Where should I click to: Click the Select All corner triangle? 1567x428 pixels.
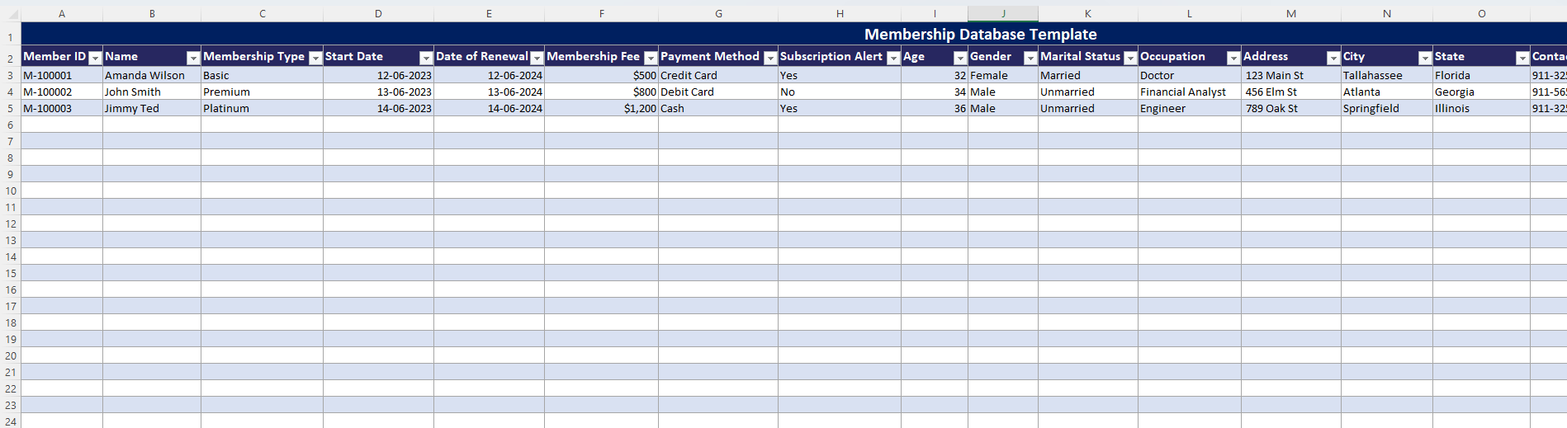(x=12, y=14)
